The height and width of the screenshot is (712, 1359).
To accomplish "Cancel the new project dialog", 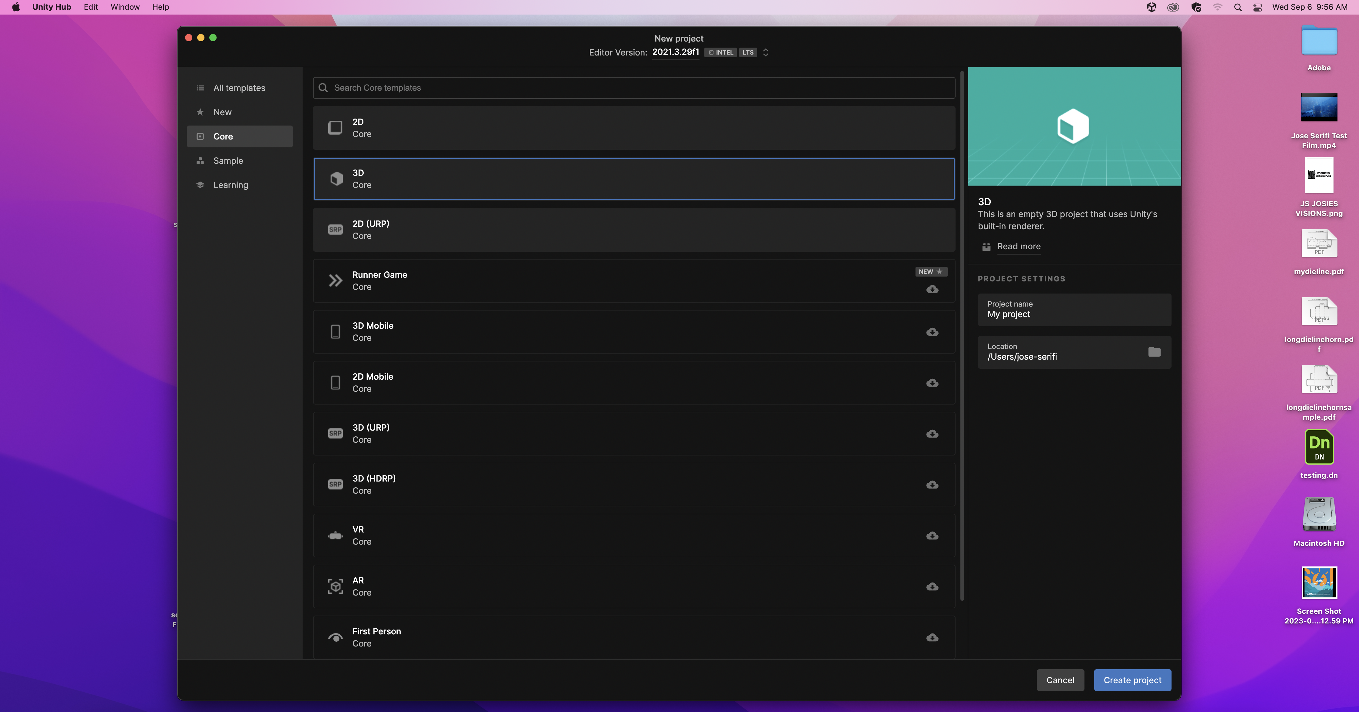I will [x=1060, y=680].
